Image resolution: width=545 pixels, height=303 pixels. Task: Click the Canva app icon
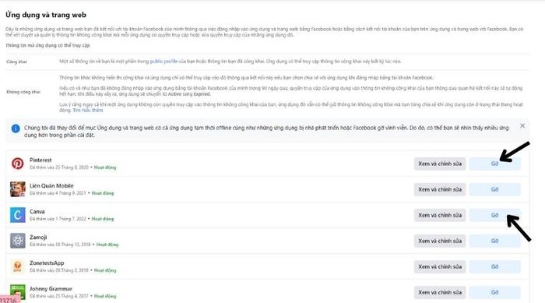coord(17,215)
